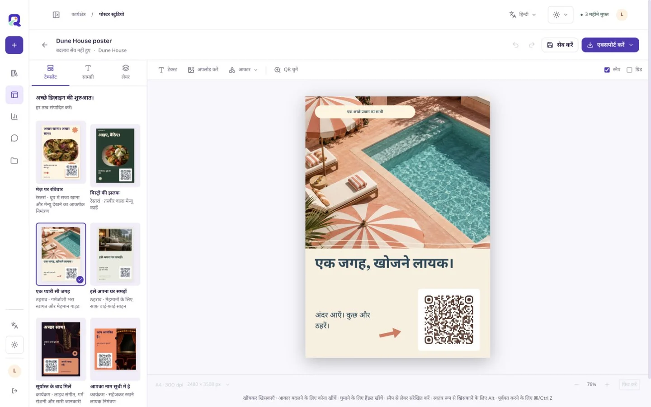Click the फ़िट करें button
The height and width of the screenshot is (407, 651).
pyautogui.click(x=629, y=384)
